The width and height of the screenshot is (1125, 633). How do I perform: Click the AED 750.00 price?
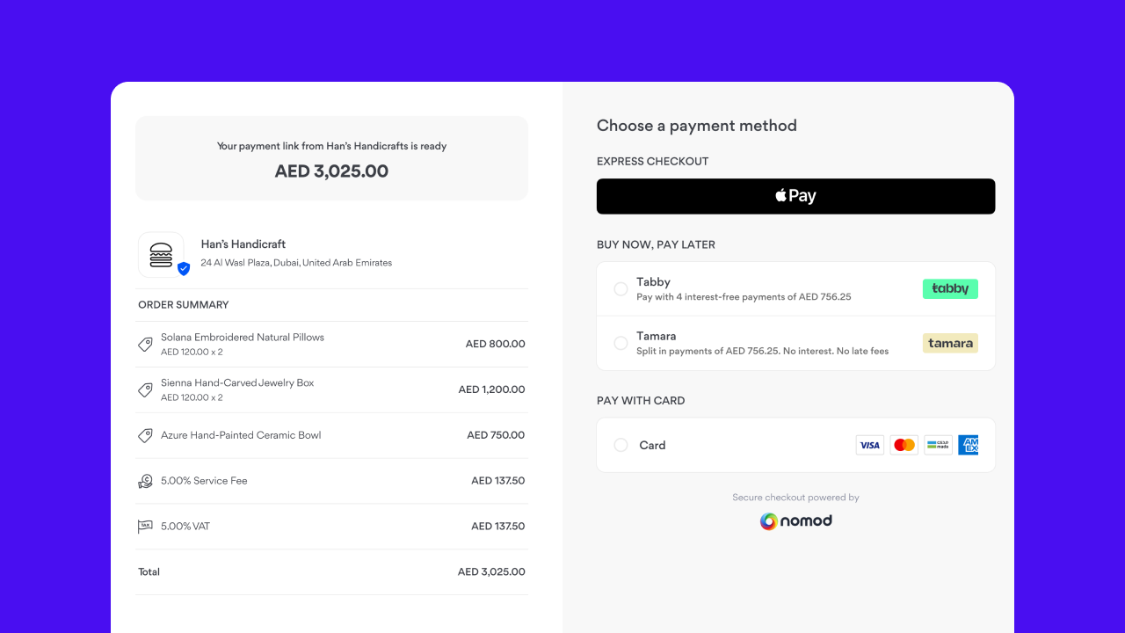[496, 435]
